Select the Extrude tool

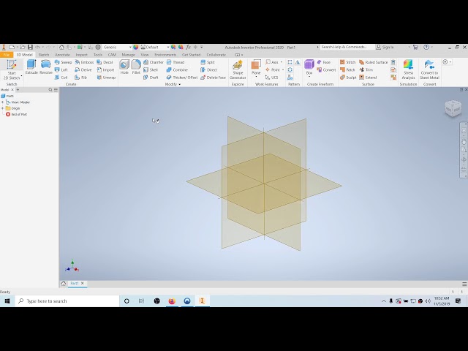31,67
